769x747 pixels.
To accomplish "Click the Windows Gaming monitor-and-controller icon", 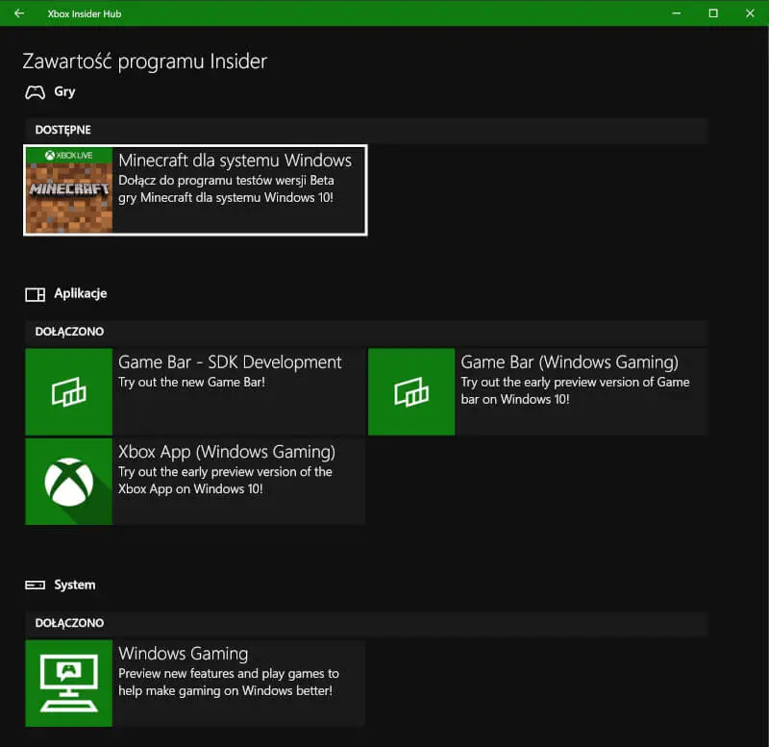I will [68, 683].
